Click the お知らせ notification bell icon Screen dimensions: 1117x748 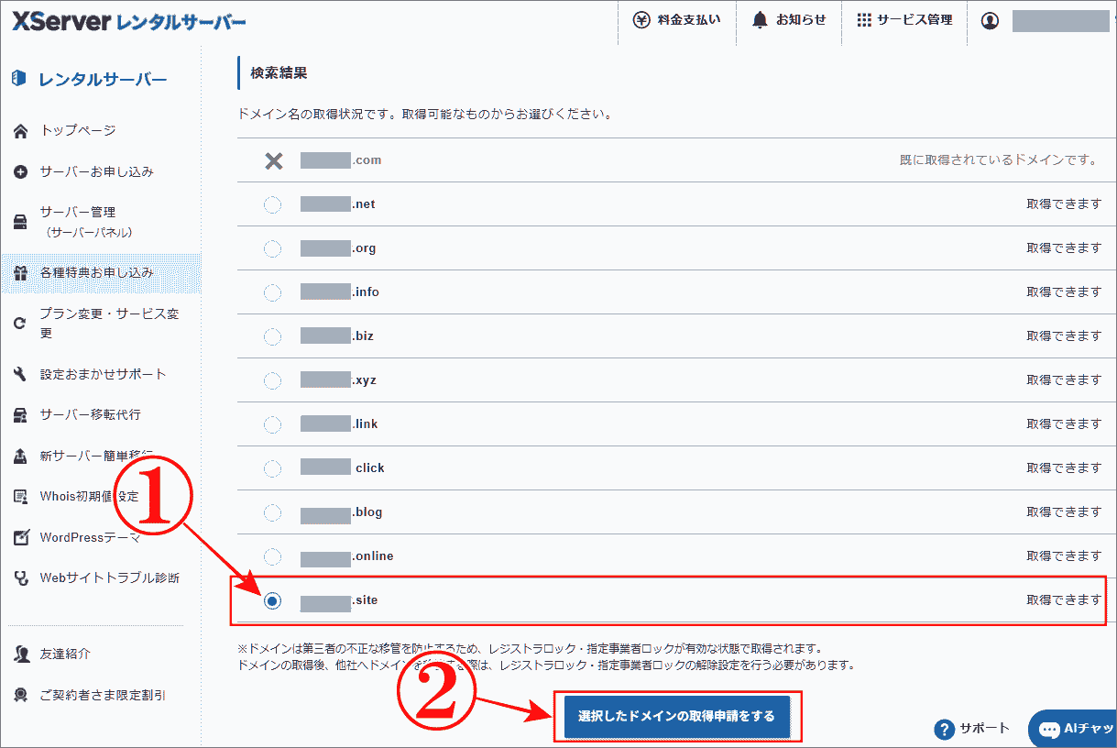pos(759,19)
